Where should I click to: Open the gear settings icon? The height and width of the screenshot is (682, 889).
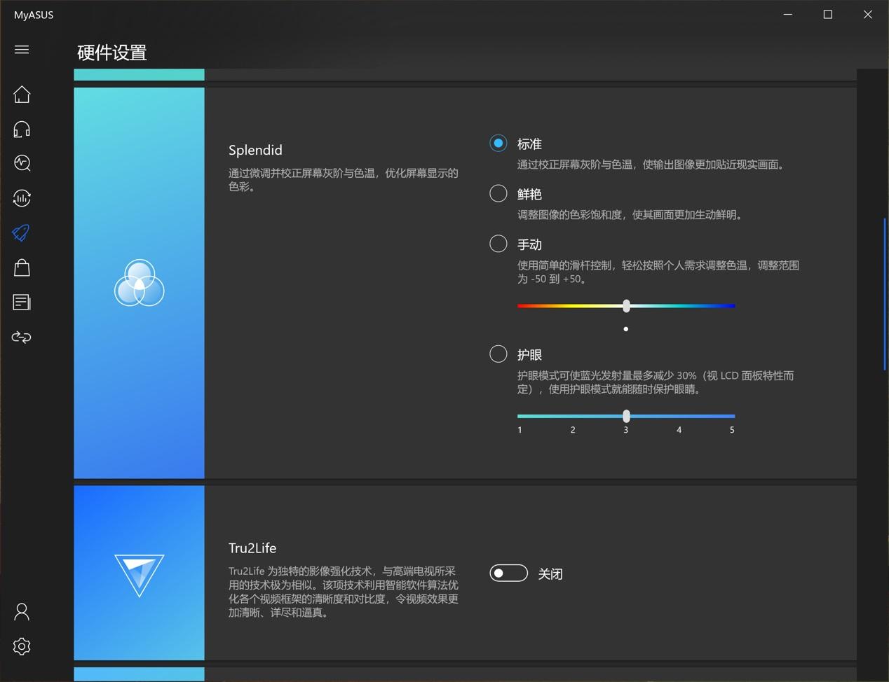point(22,646)
